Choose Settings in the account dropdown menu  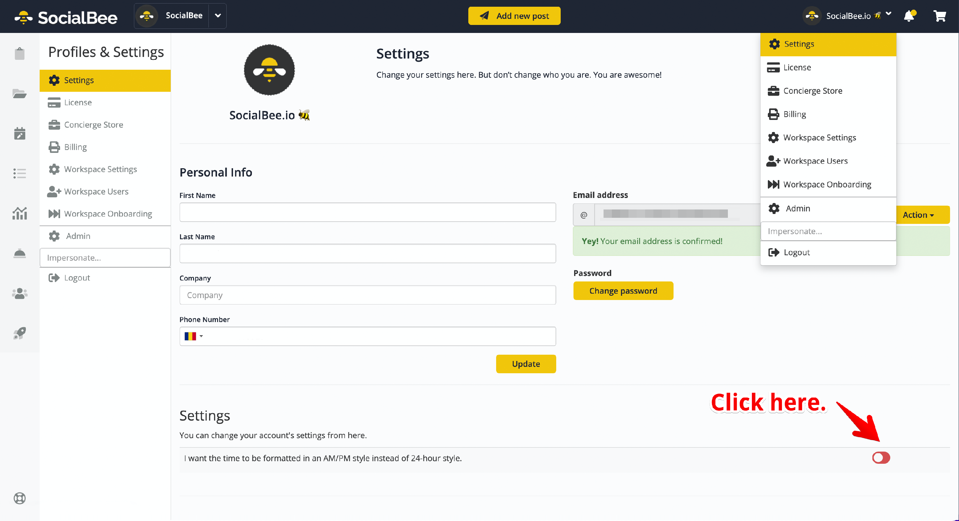[x=828, y=44]
